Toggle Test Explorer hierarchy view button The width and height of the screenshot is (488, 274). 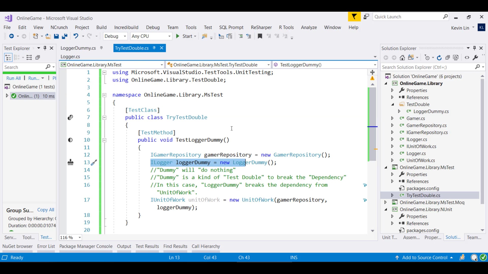tap(8, 58)
